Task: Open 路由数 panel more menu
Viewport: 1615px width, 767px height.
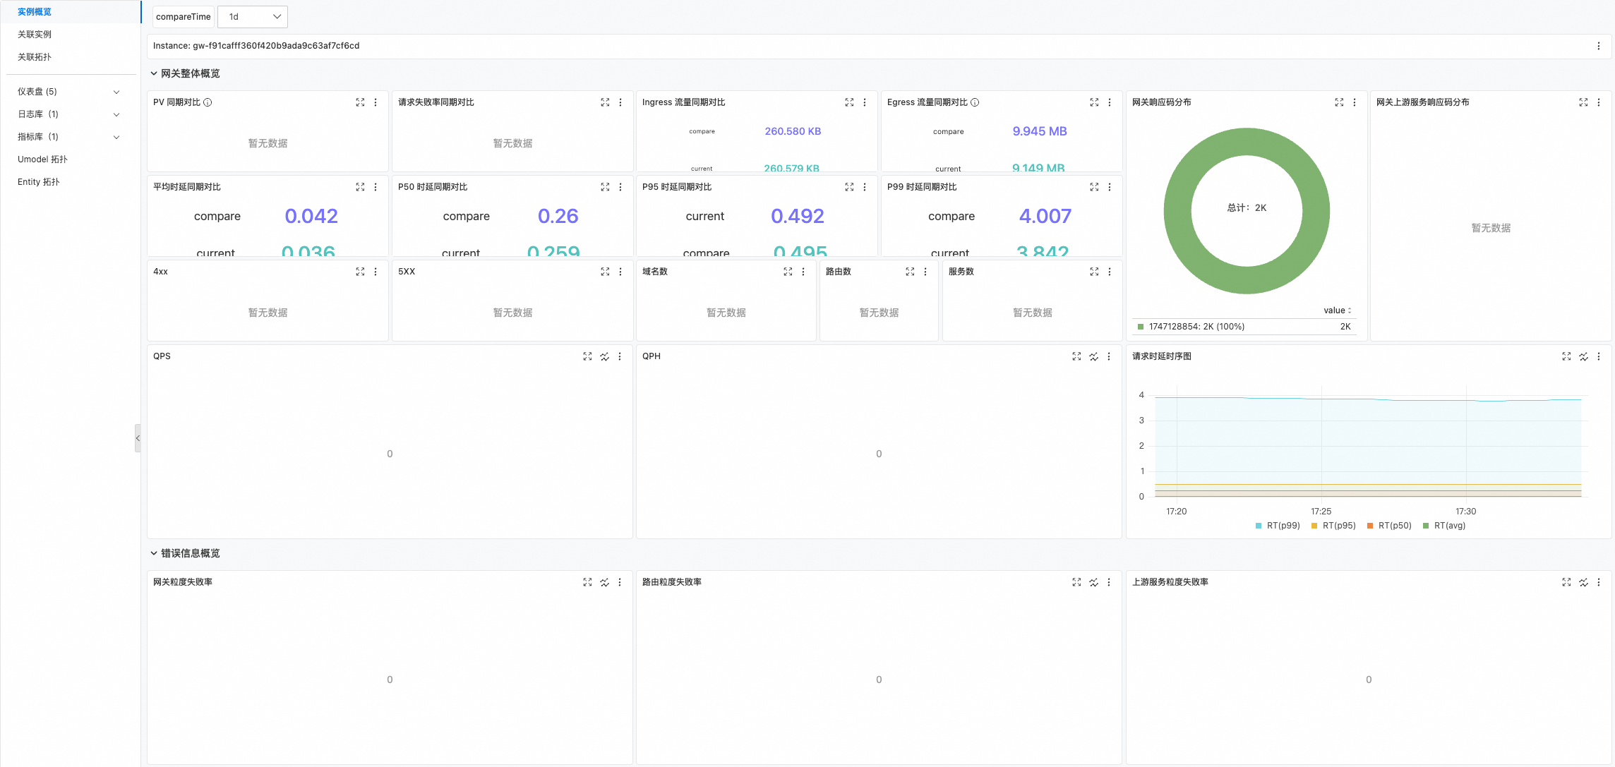Action: (925, 272)
